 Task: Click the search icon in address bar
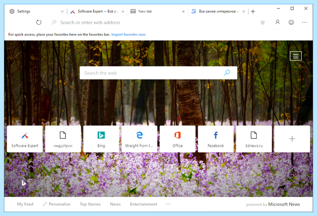[54, 22]
